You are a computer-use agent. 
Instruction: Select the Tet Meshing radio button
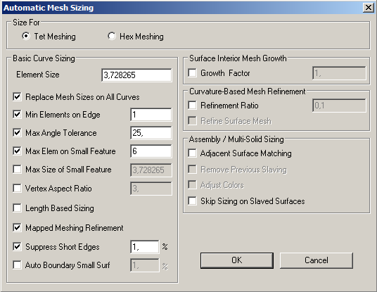26,36
